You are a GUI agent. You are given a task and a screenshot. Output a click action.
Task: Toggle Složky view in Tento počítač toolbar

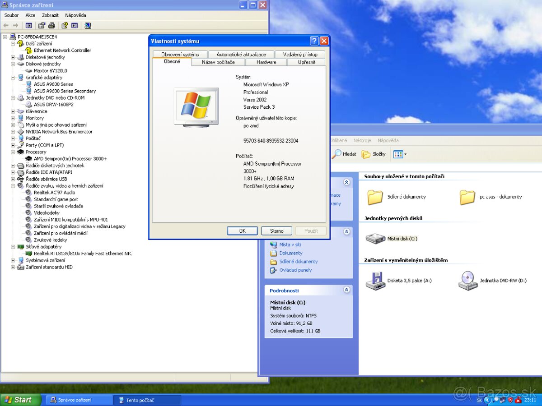(374, 154)
